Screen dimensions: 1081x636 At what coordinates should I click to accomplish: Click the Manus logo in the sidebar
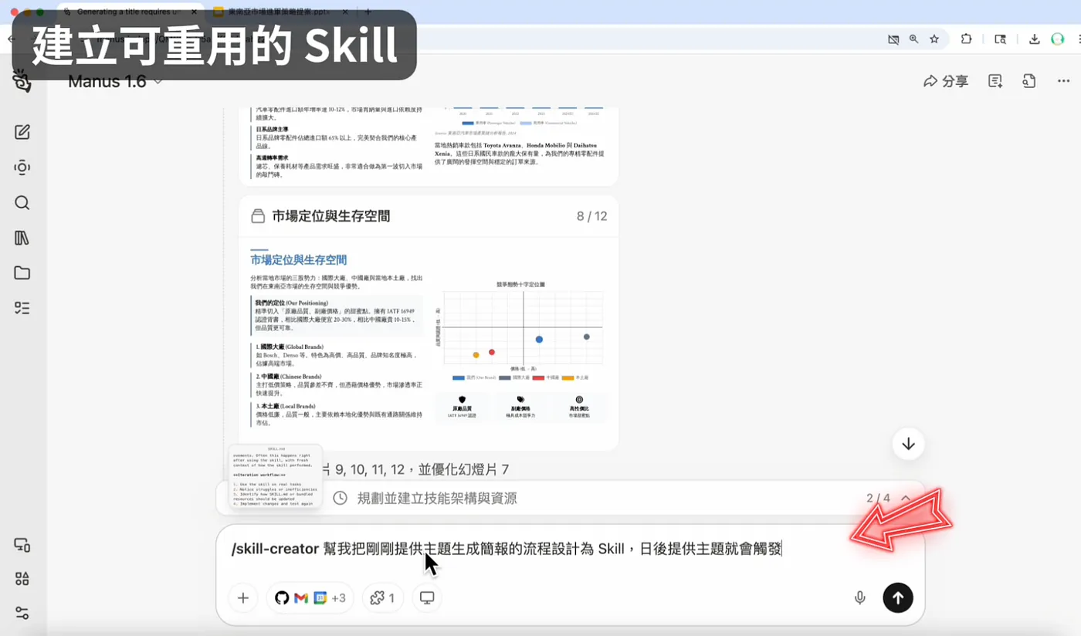coord(22,81)
